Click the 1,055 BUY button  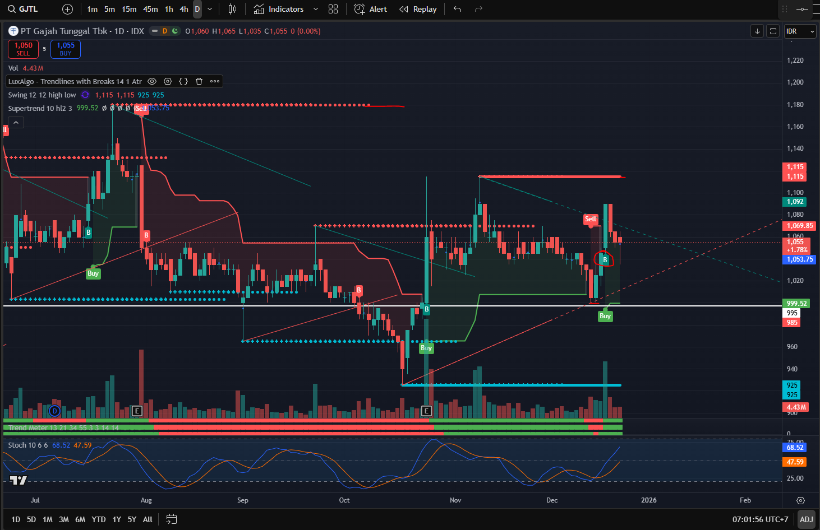[66, 49]
